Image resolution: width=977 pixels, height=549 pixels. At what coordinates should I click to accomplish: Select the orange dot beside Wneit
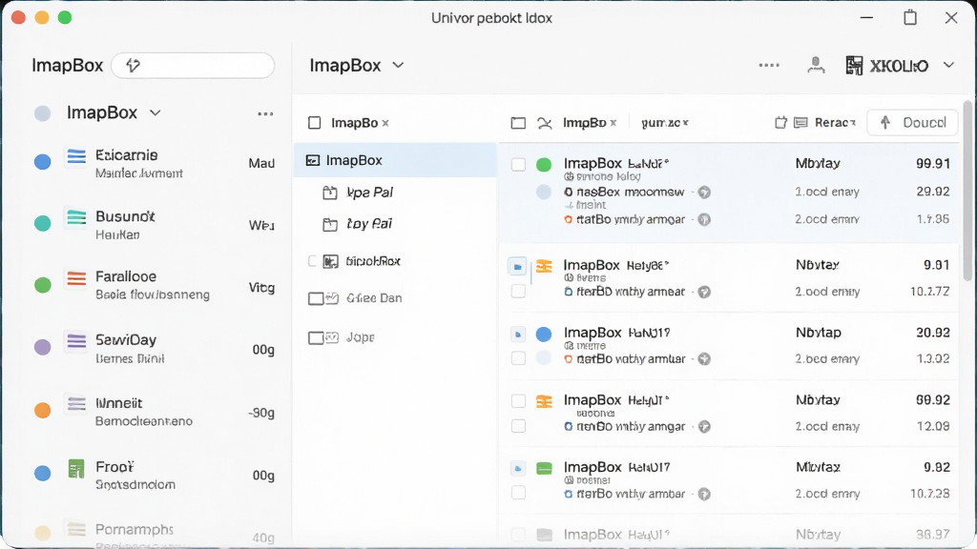(42, 411)
